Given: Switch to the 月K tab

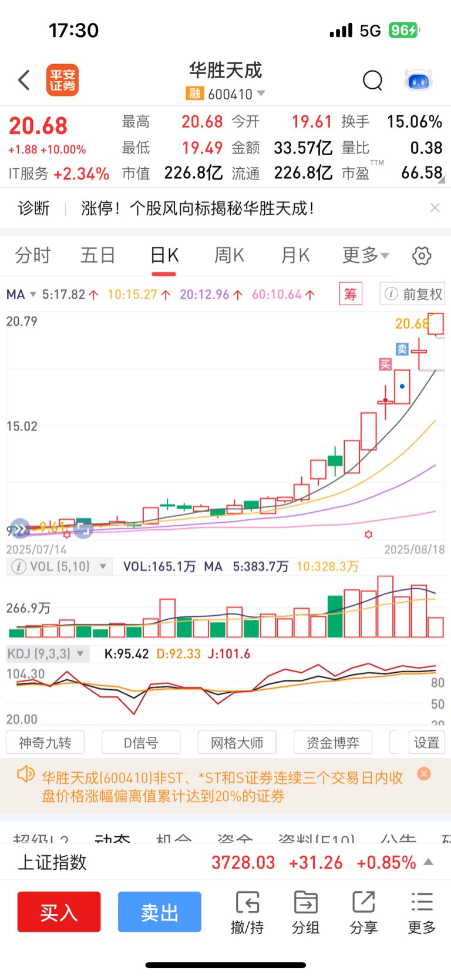Looking at the screenshot, I should coord(295,256).
